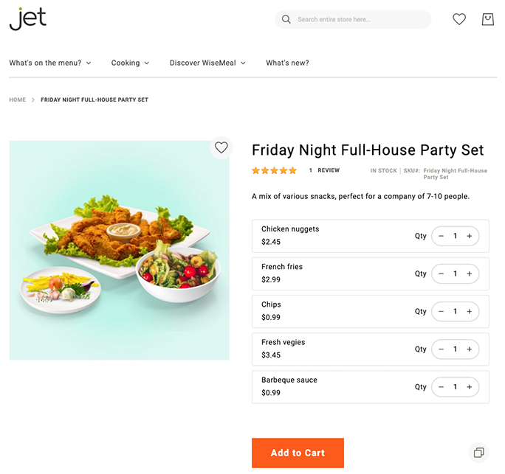Click the search magnifier icon

coord(286,20)
